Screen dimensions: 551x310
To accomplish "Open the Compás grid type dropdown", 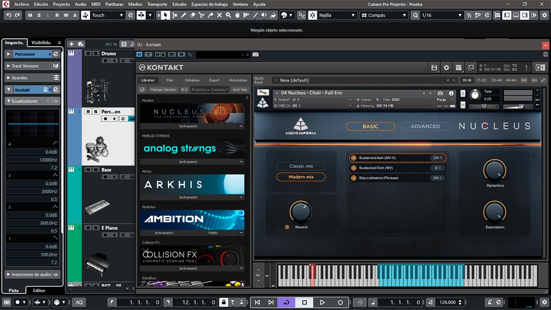I will 384,15.
